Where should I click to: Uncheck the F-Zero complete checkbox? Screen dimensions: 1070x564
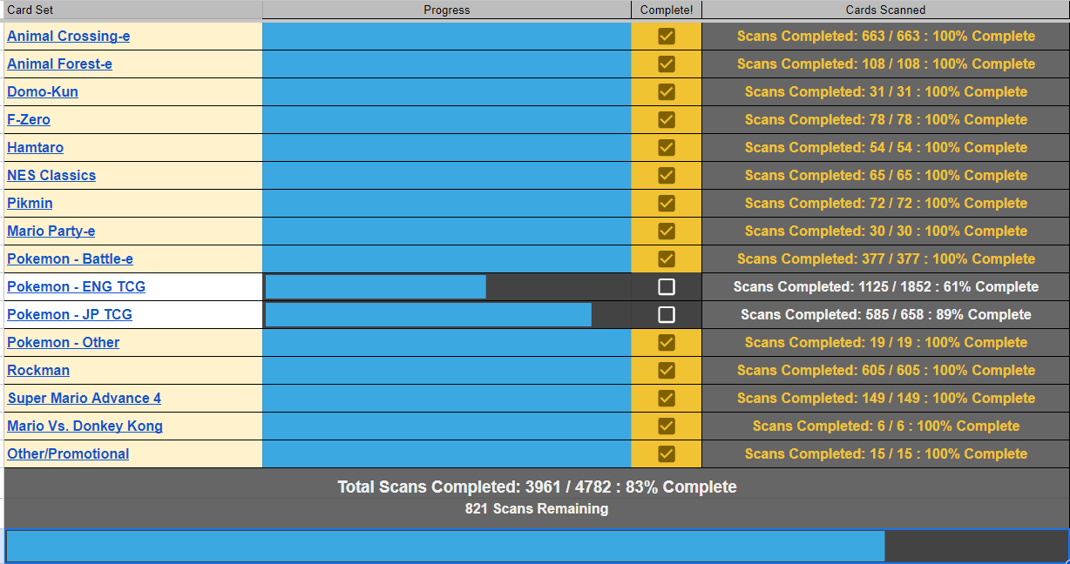tap(667, 119)
